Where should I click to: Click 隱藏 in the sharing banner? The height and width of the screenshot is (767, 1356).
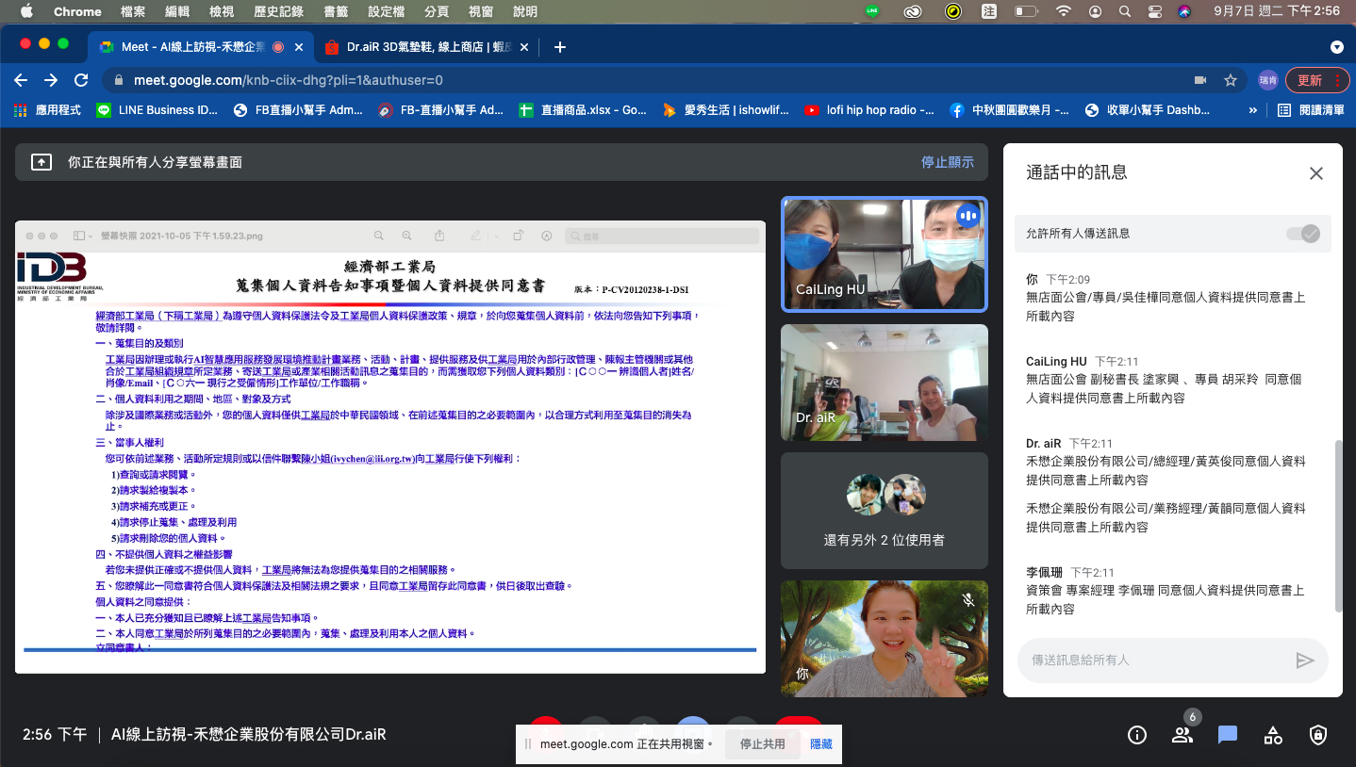(x=821, y=744)
